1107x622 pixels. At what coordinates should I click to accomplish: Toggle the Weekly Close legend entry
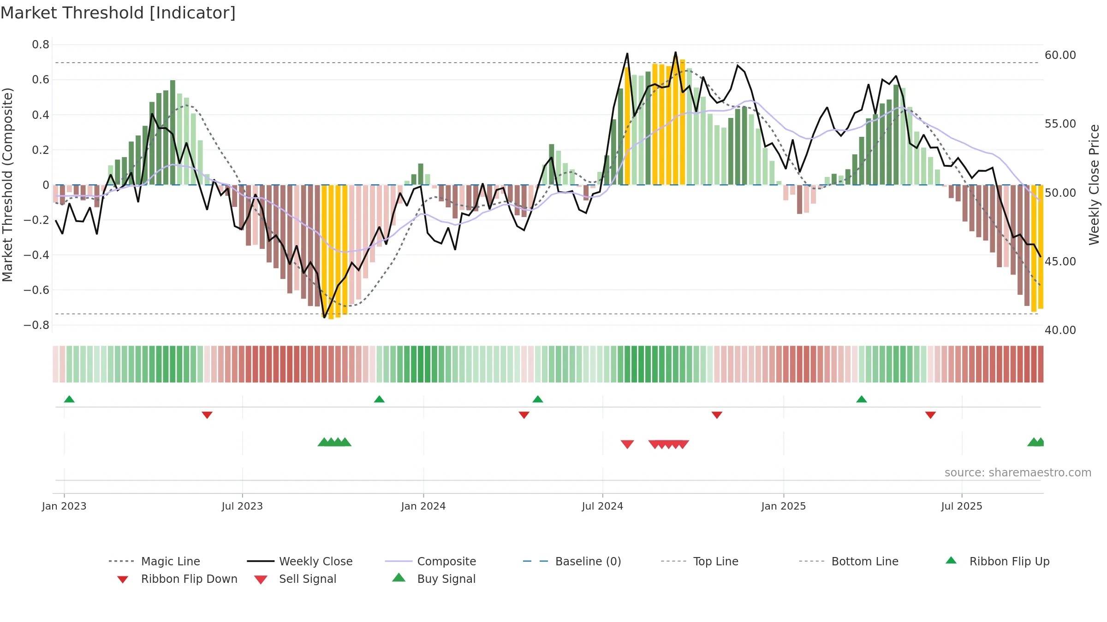(x=299, y=561)
